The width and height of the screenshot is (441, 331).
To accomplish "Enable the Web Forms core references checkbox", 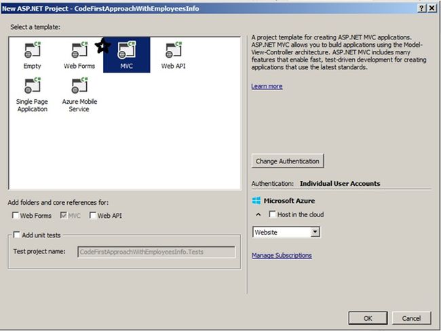I will click(16, 216).
